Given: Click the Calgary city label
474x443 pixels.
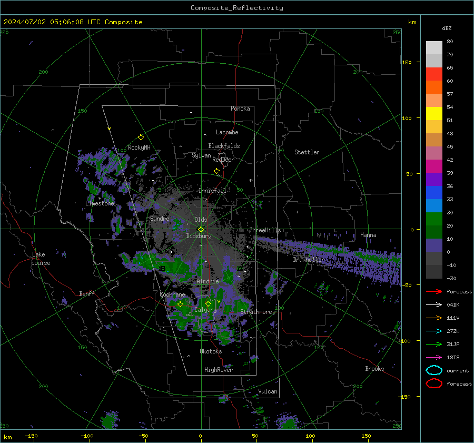Looking at the screenshot, I should pos(205,310).
